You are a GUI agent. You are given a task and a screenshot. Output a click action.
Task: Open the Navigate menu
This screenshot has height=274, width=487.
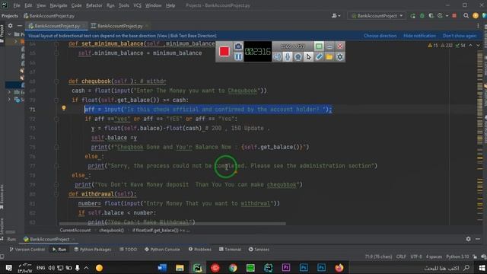coord(59,5)
